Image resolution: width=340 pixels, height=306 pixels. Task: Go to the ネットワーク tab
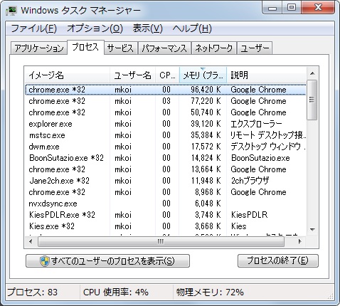[x=214, y=48]
